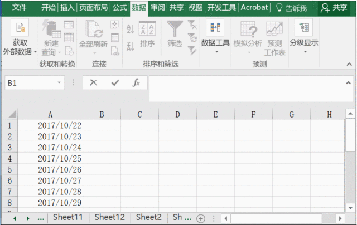Expand the 全部刷新 dropdown arrow

[x=95, y=53]
